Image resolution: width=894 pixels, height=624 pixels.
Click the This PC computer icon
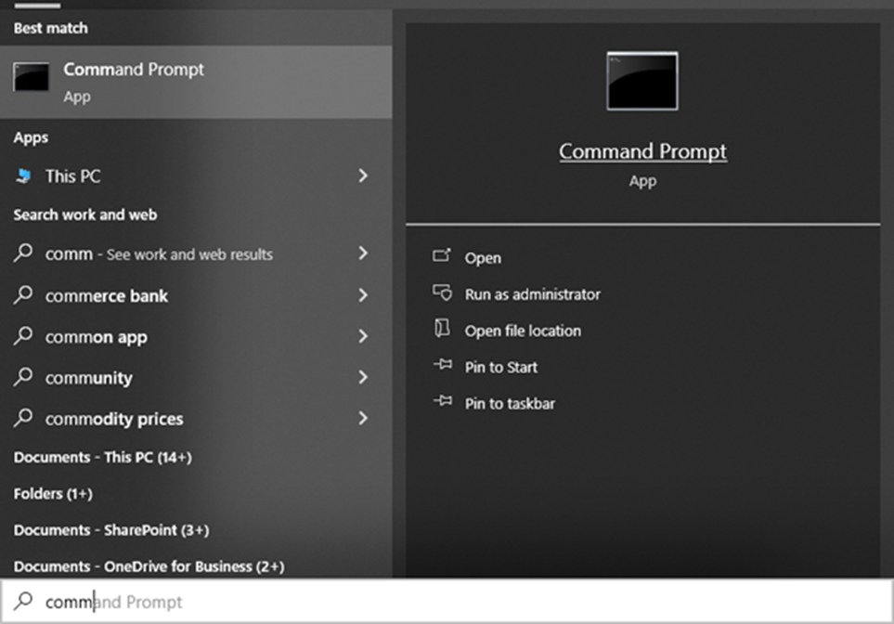point(23,176)
